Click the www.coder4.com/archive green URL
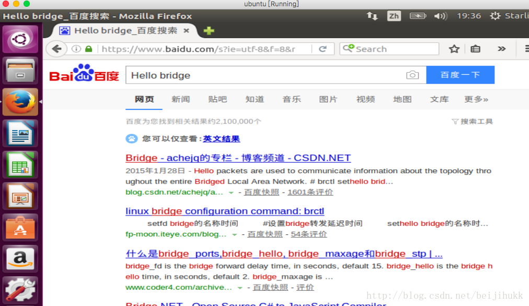The image size is (529, 306). (x=178, y=287)
